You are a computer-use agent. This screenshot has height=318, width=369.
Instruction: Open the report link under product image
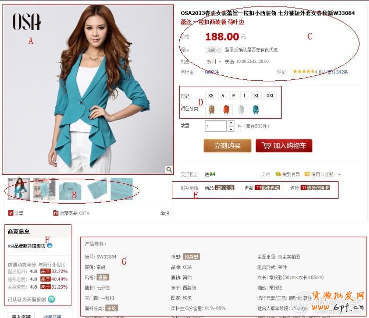(x=165, y=213)
